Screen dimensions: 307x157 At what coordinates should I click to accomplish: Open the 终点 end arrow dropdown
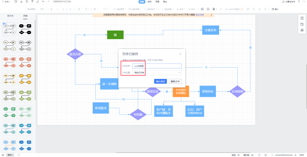[x=192, y=9]
